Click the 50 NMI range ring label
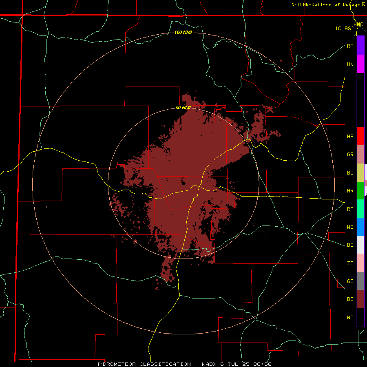Screen dimensions: 367x367 coord(183,108)
